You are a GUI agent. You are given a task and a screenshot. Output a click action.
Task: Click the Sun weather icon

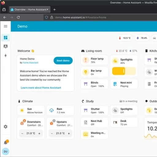point(22,110)
